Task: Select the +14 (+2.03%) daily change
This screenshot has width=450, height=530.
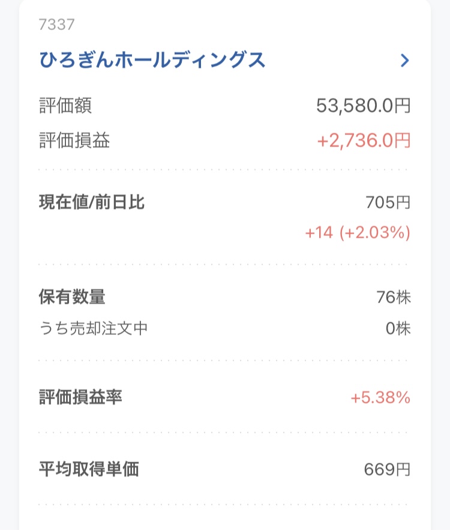Action: 358,233
